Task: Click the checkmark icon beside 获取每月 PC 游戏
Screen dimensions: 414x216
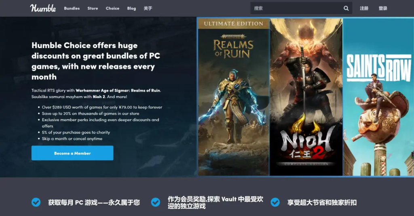Action: coord(36,202)
